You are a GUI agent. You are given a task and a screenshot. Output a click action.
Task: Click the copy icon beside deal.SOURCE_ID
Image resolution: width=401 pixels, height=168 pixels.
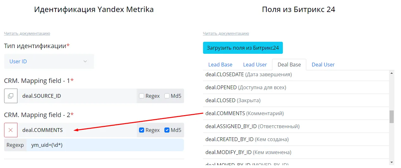click(11, 96)
